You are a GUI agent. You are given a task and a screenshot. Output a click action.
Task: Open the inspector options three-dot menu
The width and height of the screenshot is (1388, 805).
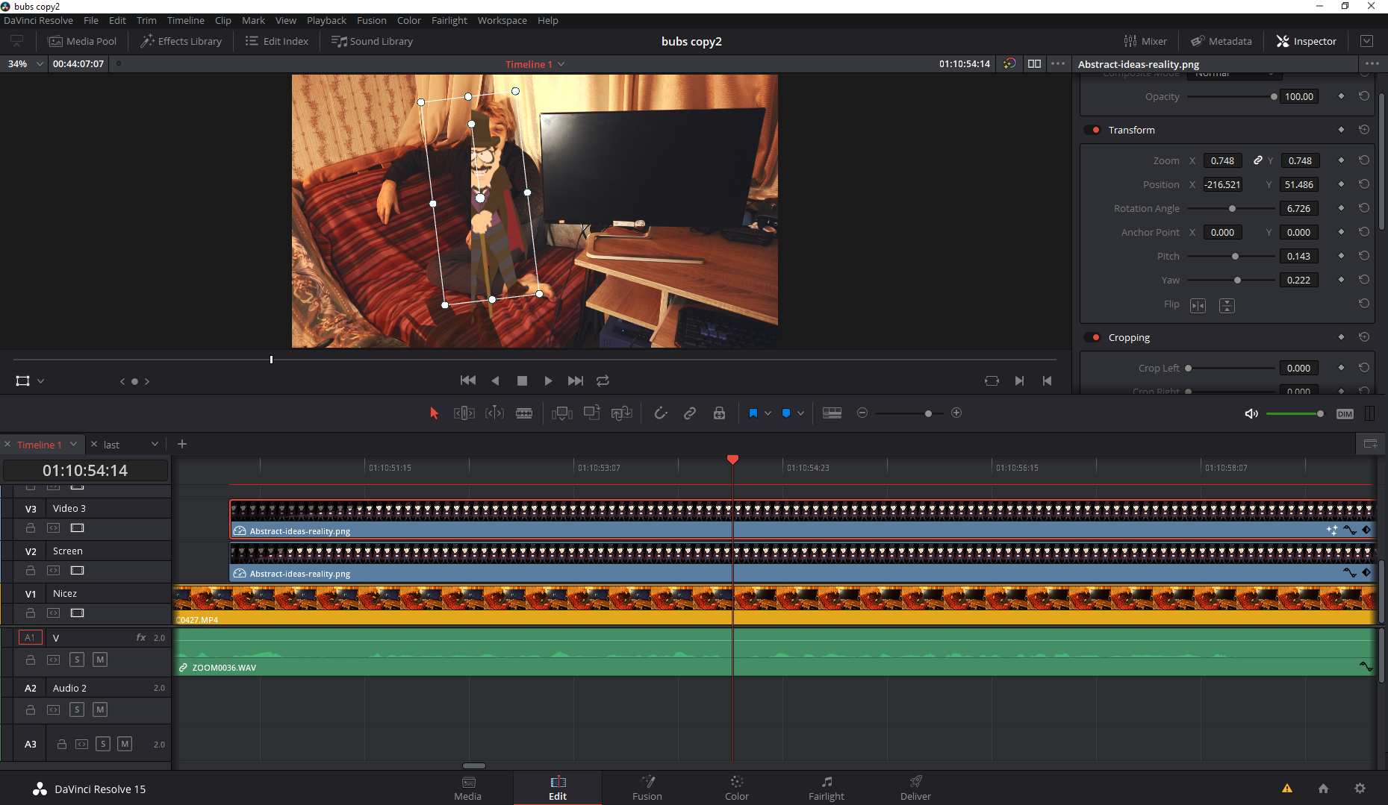point(1372,64)
